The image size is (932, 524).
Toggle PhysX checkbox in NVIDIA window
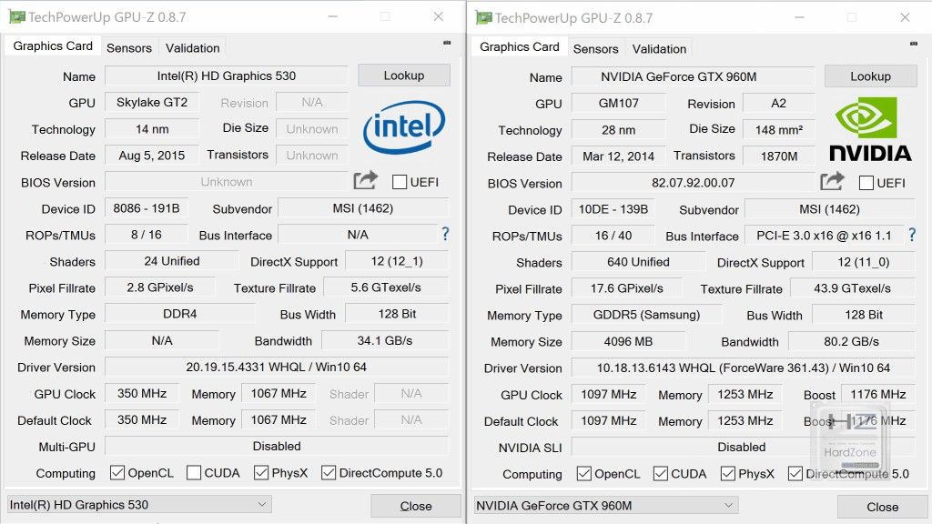point(727,473)
